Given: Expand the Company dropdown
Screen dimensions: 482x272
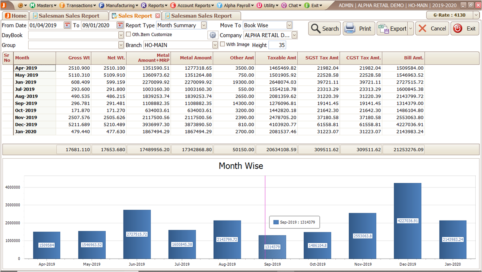Looking at the screenshot, I should tap(294, 35).
